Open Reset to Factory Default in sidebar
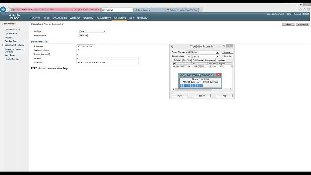311x175 pixels. 14,50
